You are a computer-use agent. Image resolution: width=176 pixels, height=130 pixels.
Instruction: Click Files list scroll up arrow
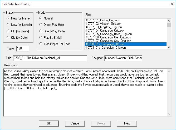point(169,21)
